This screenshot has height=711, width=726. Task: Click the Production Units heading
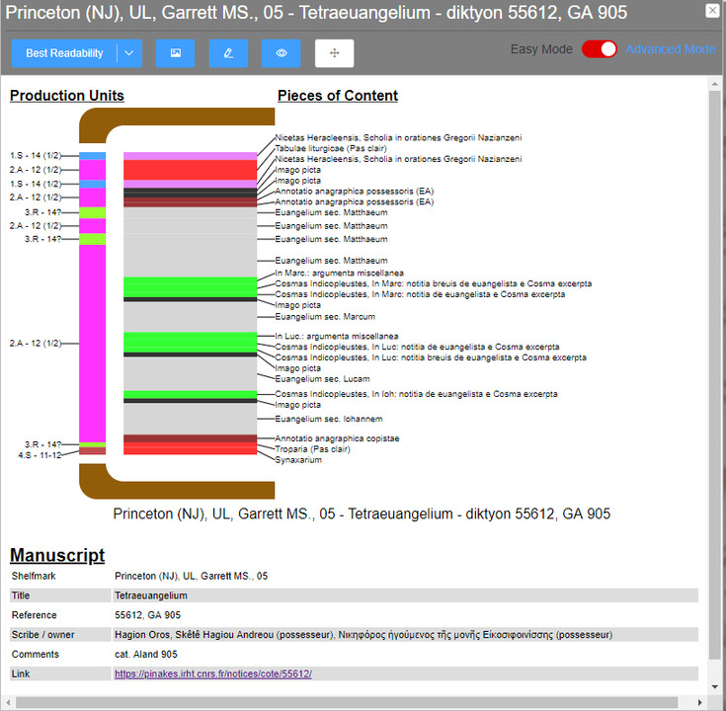pos(67,96)
